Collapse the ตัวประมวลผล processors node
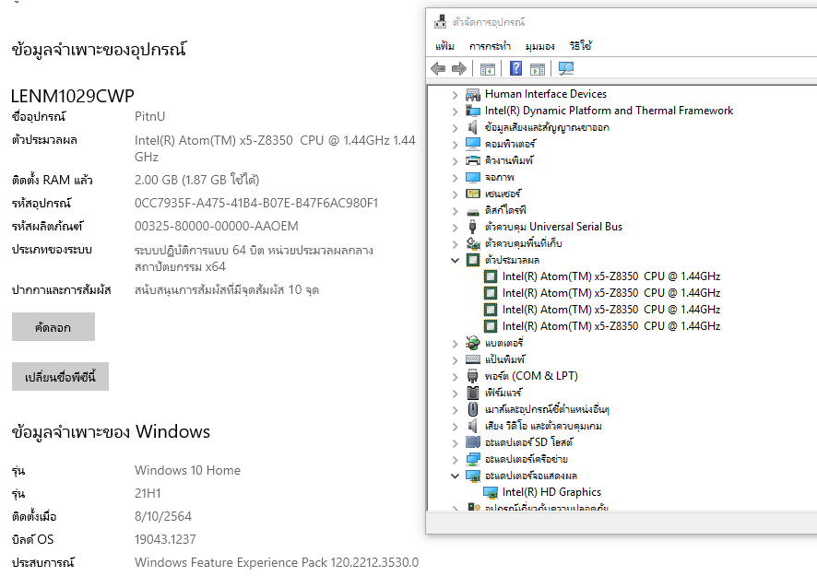 [455, 260]
